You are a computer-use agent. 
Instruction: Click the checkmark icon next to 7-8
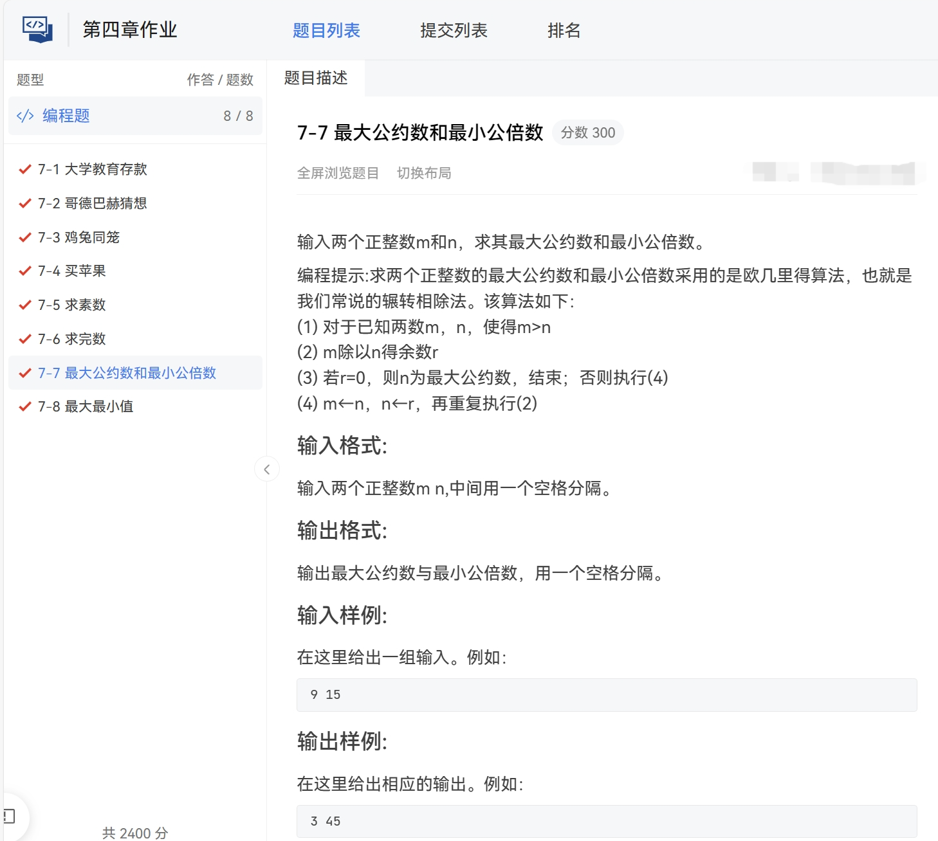[x=25, y=406]
